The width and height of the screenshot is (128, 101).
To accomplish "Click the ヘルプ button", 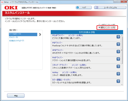I will pyautogui.click(x=84, y=8).
